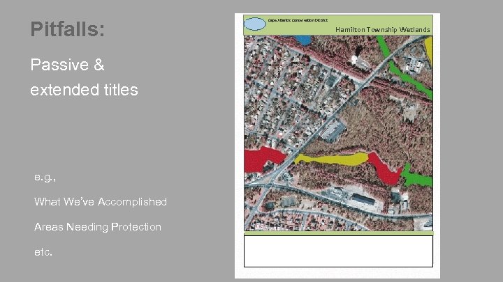The image size is (503, 282).
Task: Click the 'etc.' text line
Action: click(43, 252)
